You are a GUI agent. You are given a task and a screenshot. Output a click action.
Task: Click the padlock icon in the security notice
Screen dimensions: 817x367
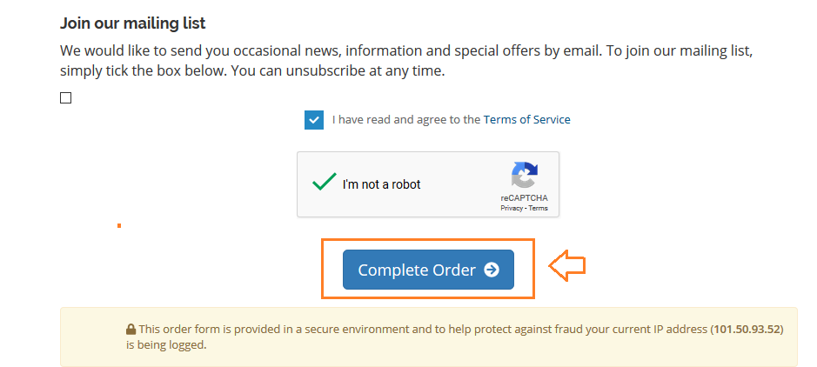click(131, 330)
